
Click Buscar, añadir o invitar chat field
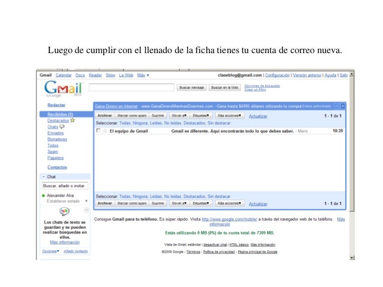[x=65, y=186]
